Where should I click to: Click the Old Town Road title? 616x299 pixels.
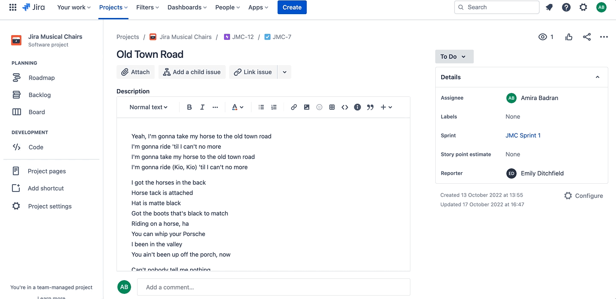[150, 54]
